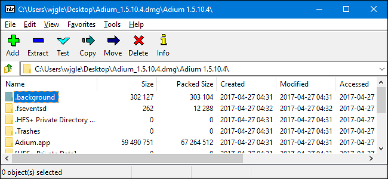
Task: Expand the address path dropdown arrow
Action: (382, 69)
